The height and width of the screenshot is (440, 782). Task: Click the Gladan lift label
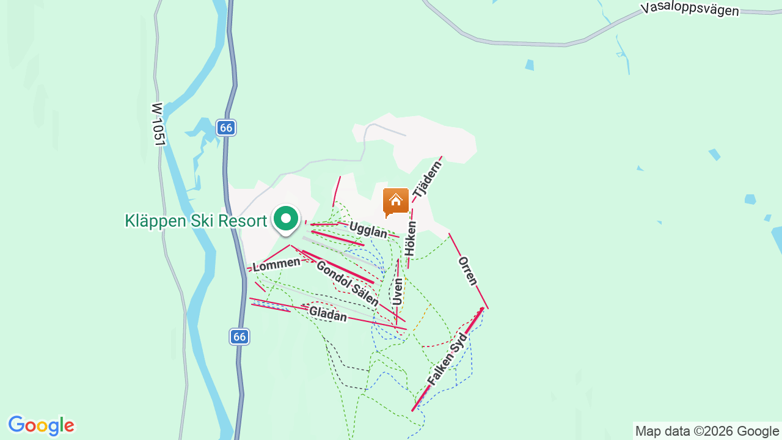328,314
